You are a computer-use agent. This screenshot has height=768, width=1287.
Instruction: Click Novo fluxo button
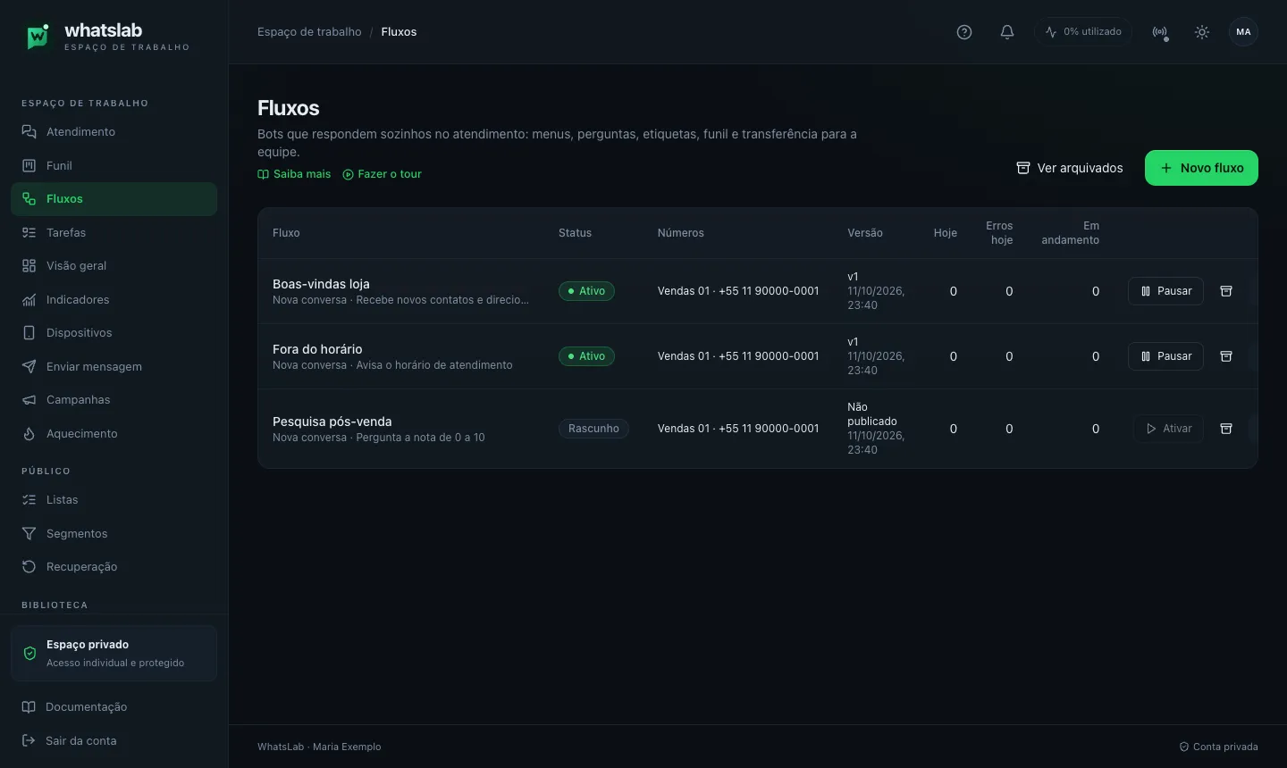click(1201, 168)
